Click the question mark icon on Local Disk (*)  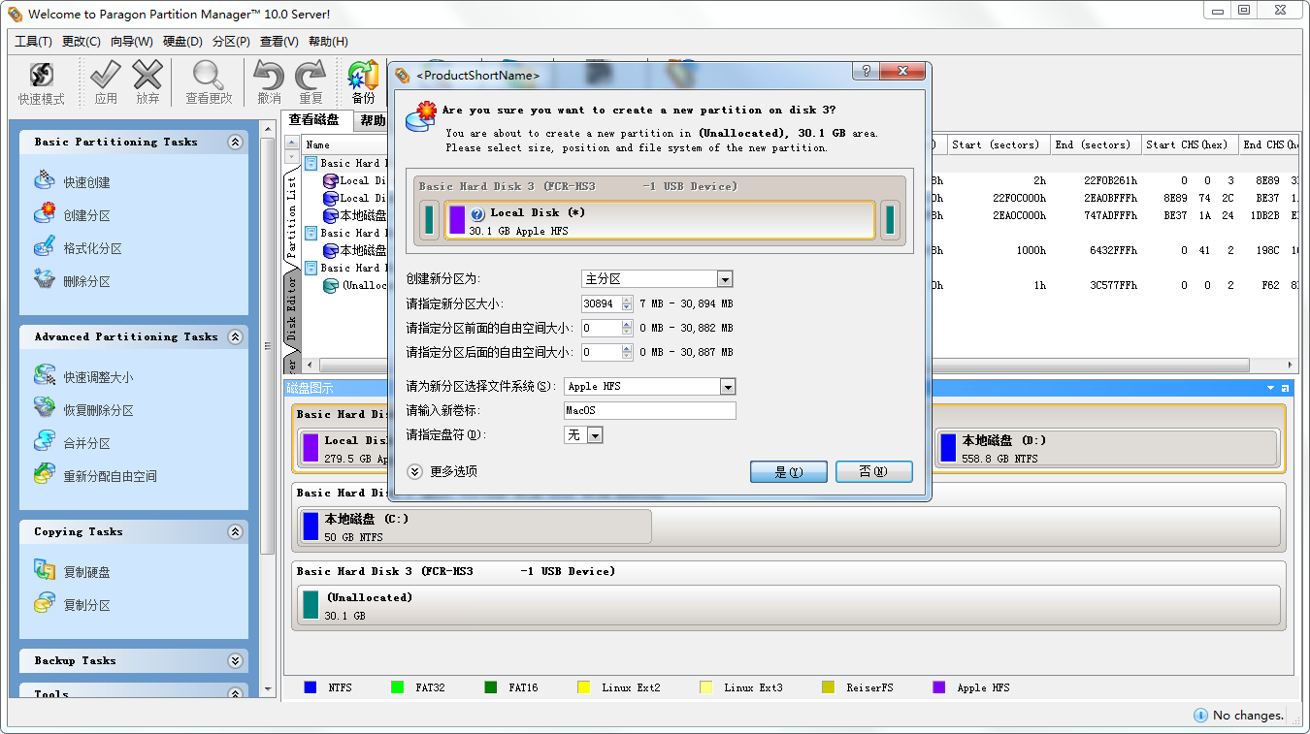pyautogui.click(x=477, y=213)
